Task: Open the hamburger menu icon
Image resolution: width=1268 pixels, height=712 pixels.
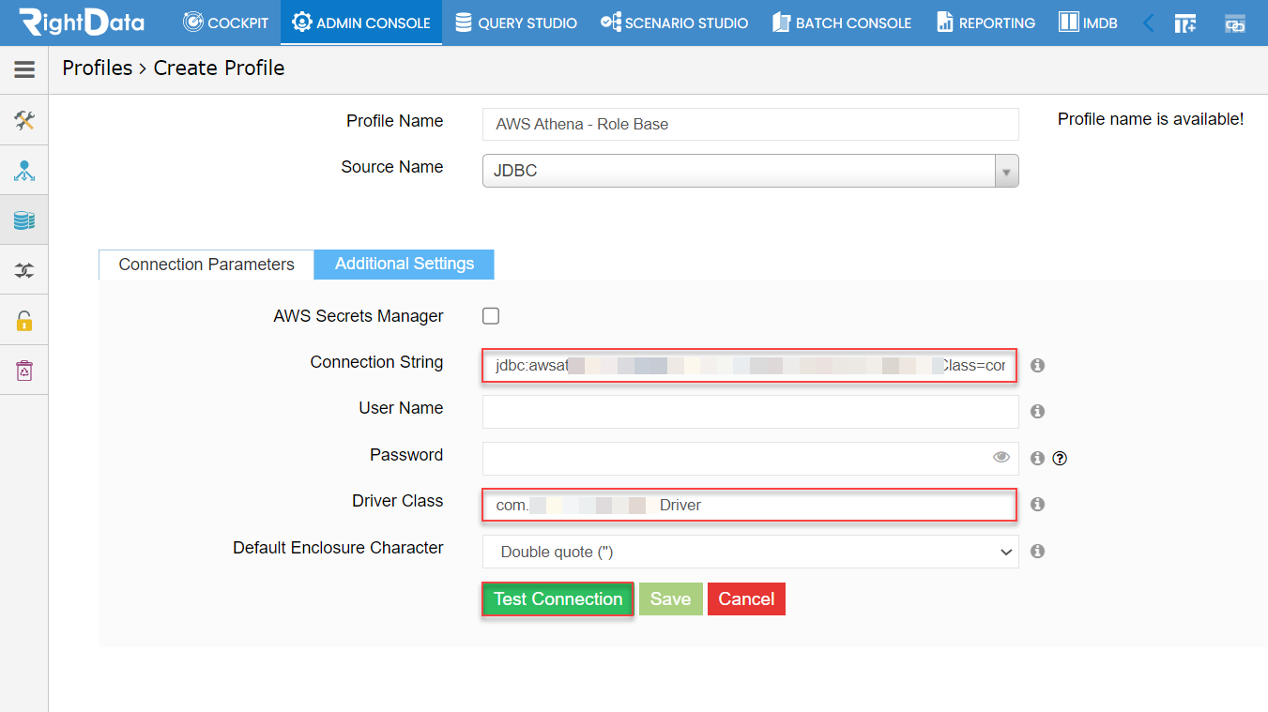Action: click(x=24, y=69)
